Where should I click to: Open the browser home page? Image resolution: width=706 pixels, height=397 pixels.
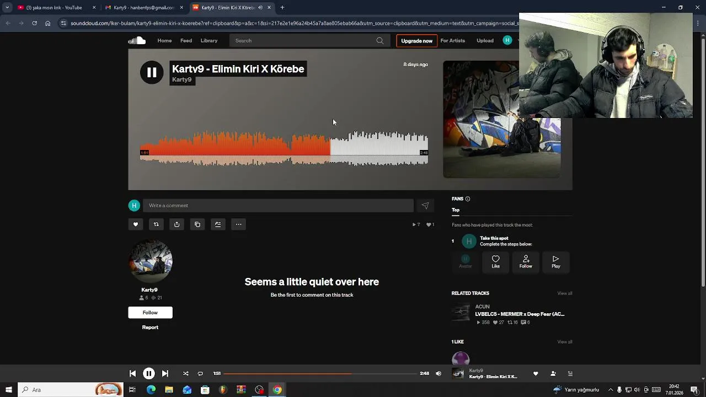pyautogui.click(x=48, y=23)
